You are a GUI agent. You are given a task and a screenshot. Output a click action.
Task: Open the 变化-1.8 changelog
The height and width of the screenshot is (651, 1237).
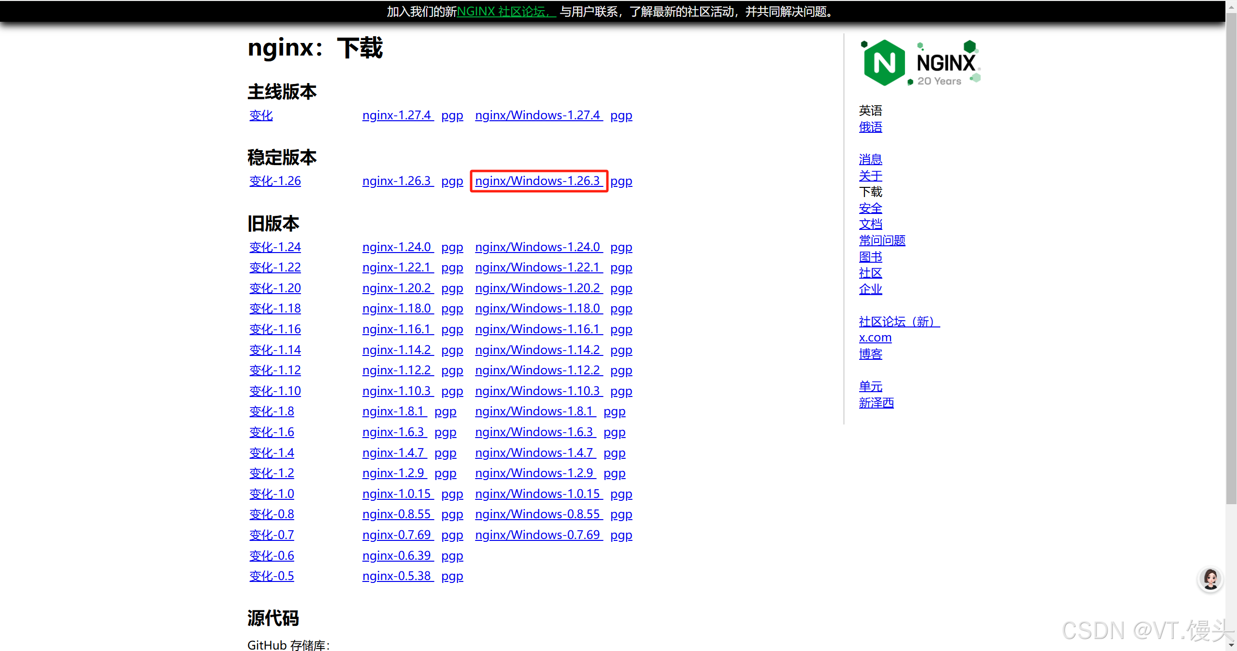tap(272, 411)
